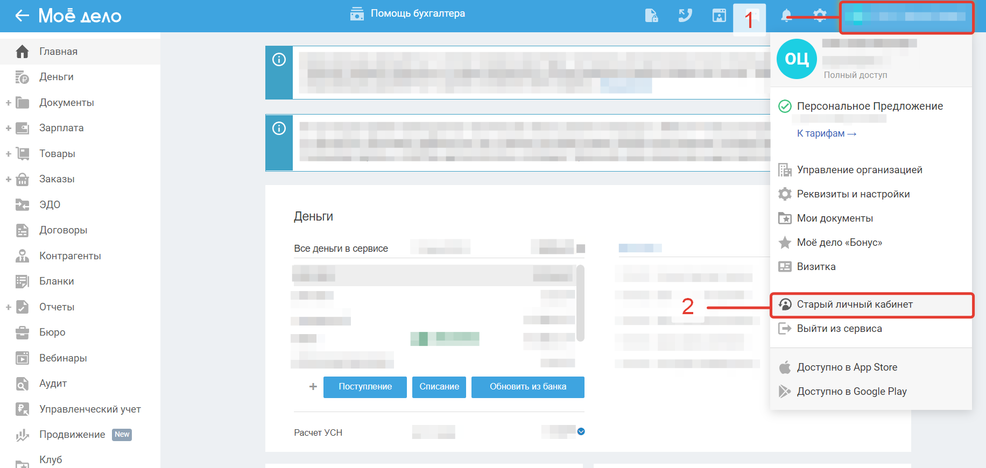Click the Списание button
Screen dimensions: 986x468
[x=439, y=387]
